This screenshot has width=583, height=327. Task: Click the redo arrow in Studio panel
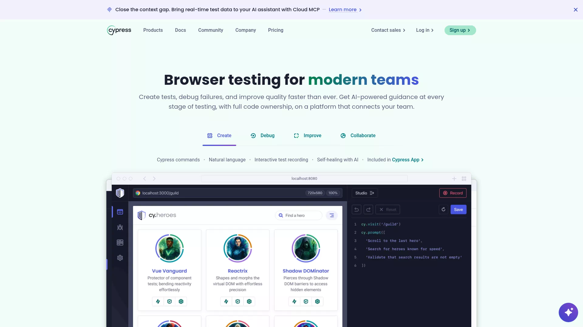[368, 210]
